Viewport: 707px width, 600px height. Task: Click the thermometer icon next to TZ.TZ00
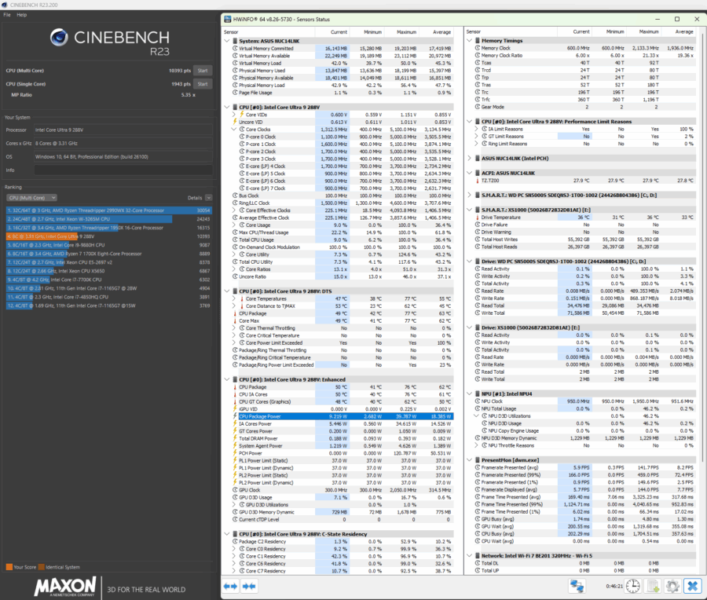pos(478,181)
